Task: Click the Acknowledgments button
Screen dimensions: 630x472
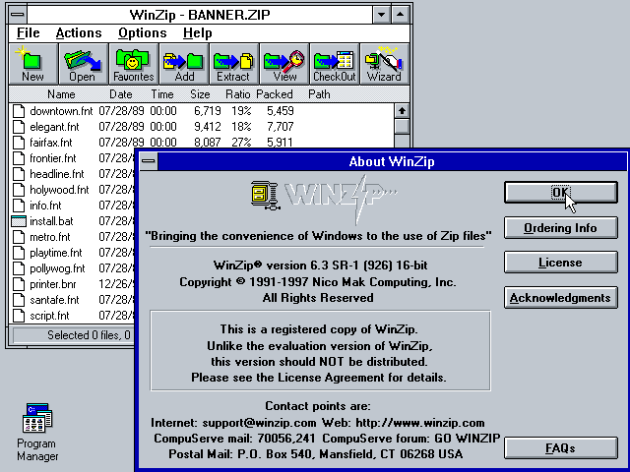Action: [x=560, y=297]
